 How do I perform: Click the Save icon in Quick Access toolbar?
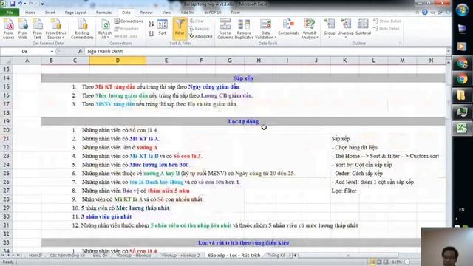pos(13,4)
